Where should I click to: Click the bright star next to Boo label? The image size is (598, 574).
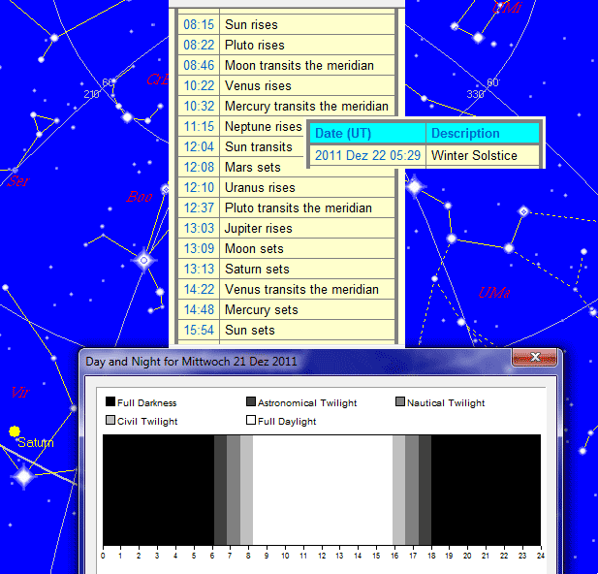[144, 260]
